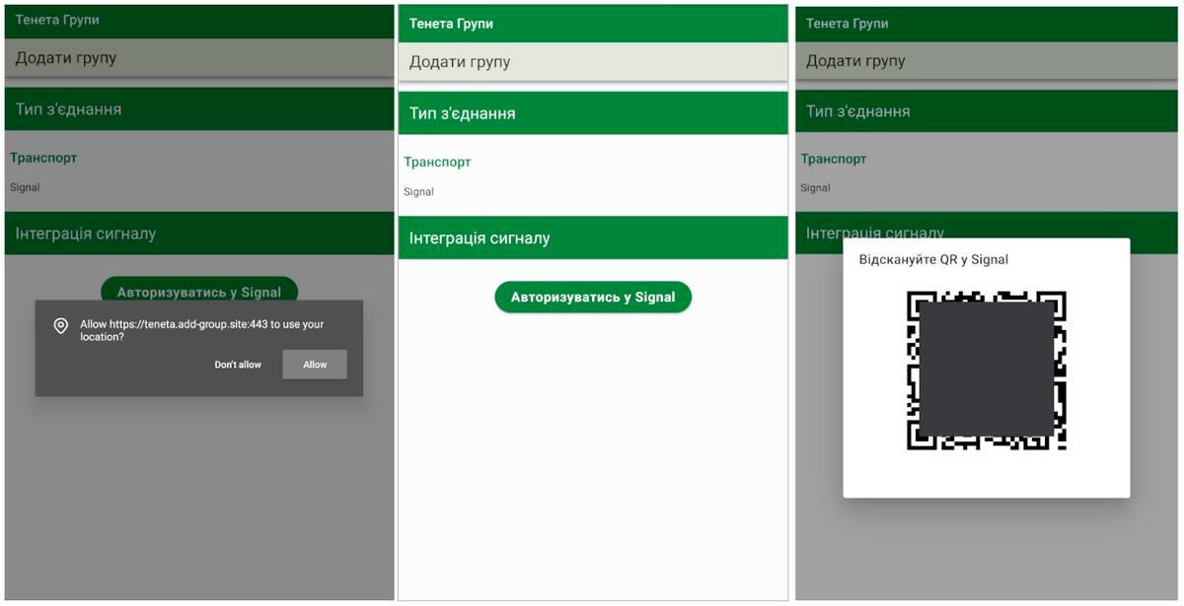Select 'Додати групу' in the middle screen
The width and height of the screenshot is (1184, 606).
tap(593, 62)
